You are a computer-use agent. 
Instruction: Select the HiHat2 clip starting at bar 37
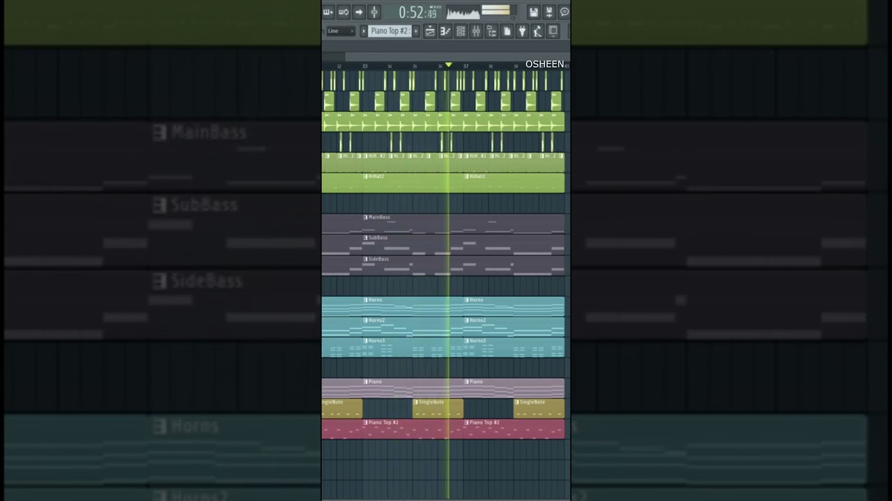pyautogui.click(x=514, y=183)
